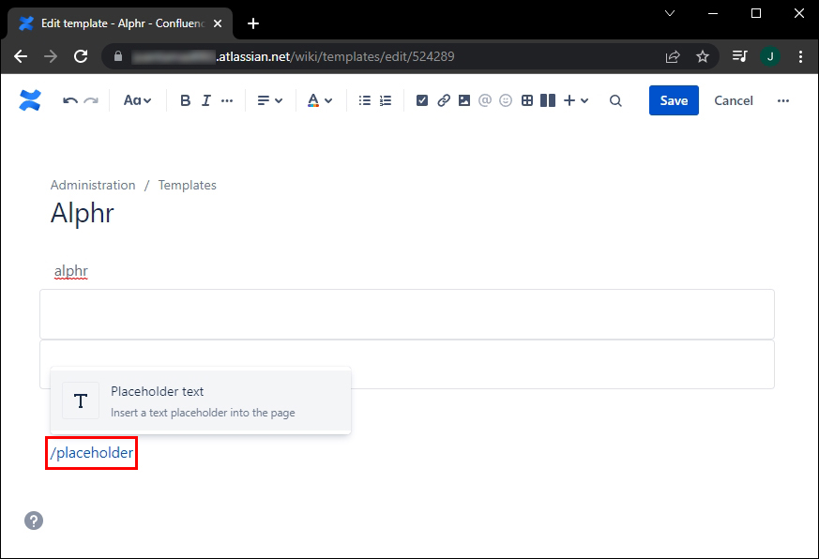Open the text styles dropdown
The width and height of the screenshot is (819, 559).
(137, 100)
